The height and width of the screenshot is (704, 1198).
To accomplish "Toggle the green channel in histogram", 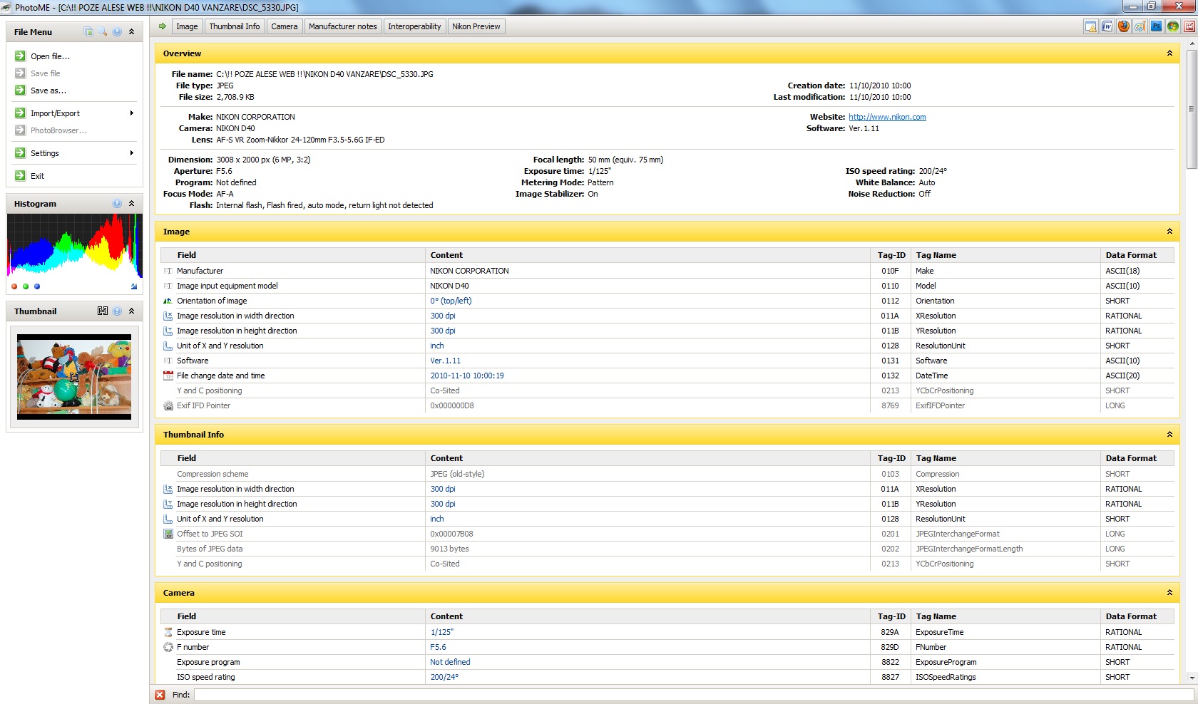I will click(x=26, y=286).
